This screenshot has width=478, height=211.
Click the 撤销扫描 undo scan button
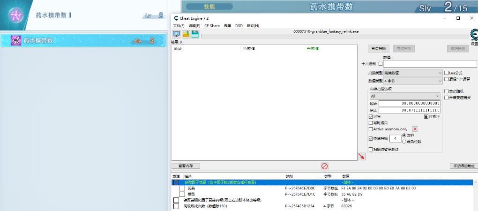point(457,48)
